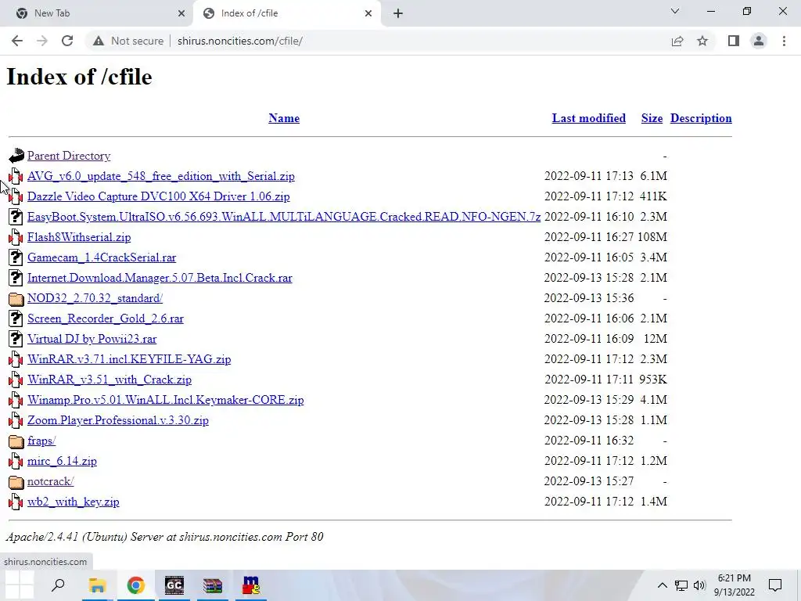Download Internet.Download.Manager.5.07 rar
The height and width of the screenshot is (601, 801).
160,278
